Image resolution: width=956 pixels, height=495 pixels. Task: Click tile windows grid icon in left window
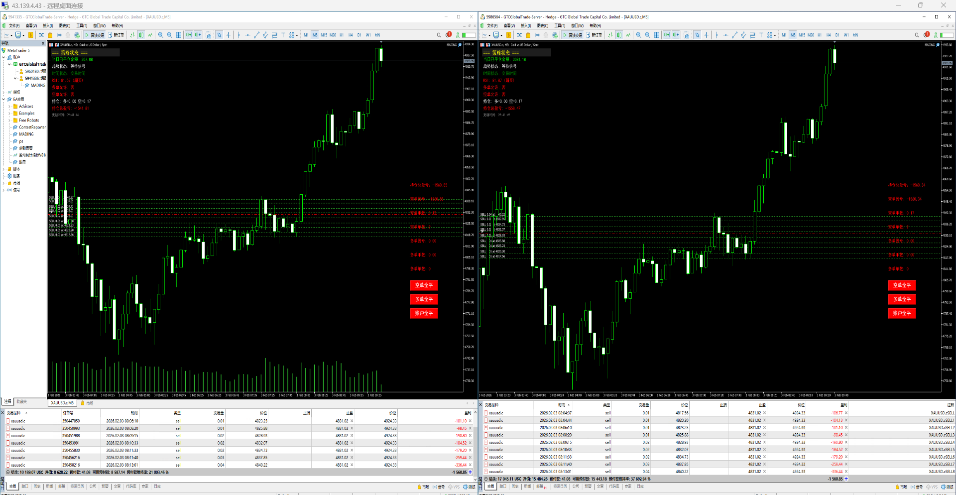point(178,35)
